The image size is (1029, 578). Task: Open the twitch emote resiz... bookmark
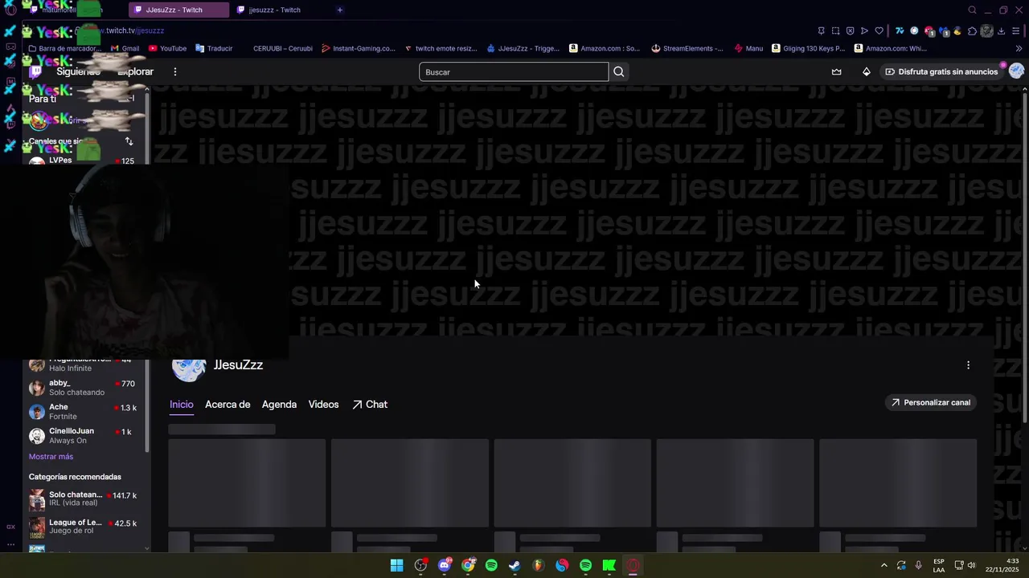[441, 48]
